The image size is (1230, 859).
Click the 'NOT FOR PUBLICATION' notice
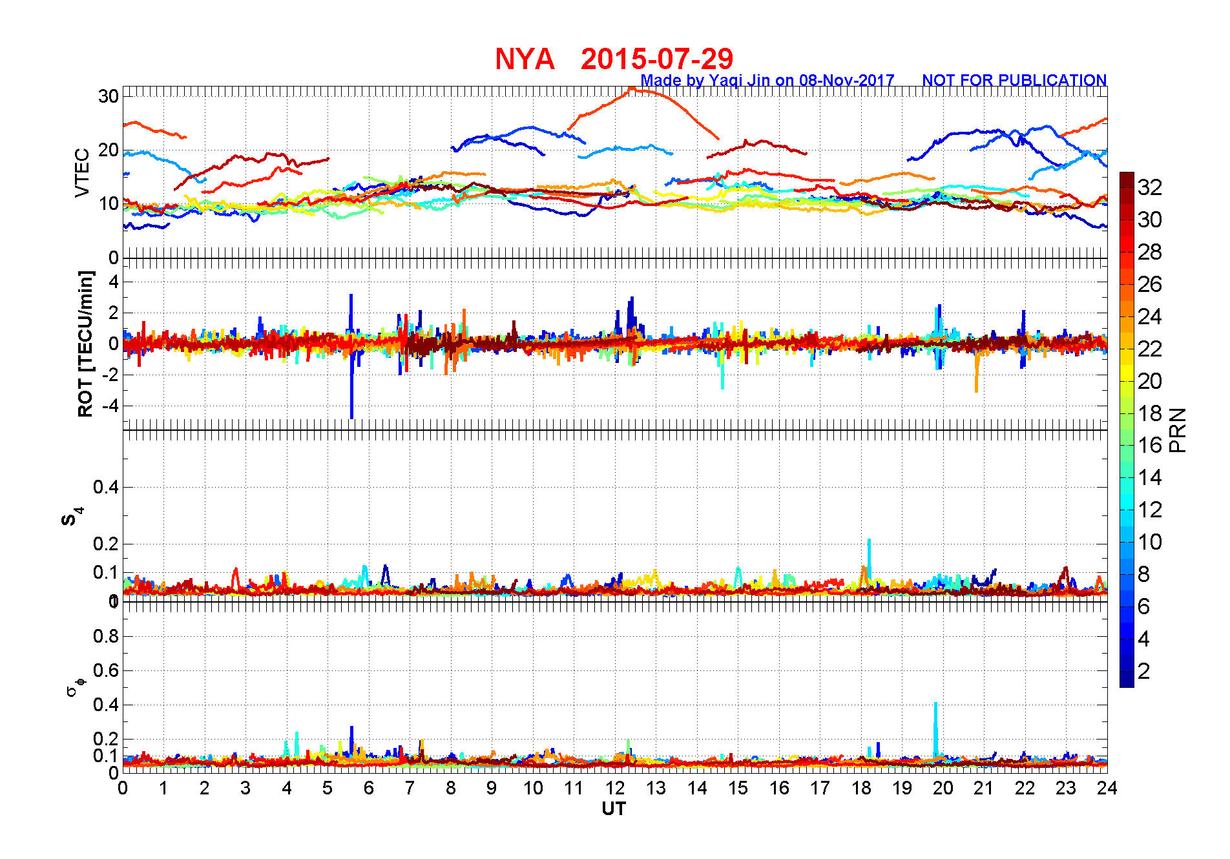coord(1014,80)
